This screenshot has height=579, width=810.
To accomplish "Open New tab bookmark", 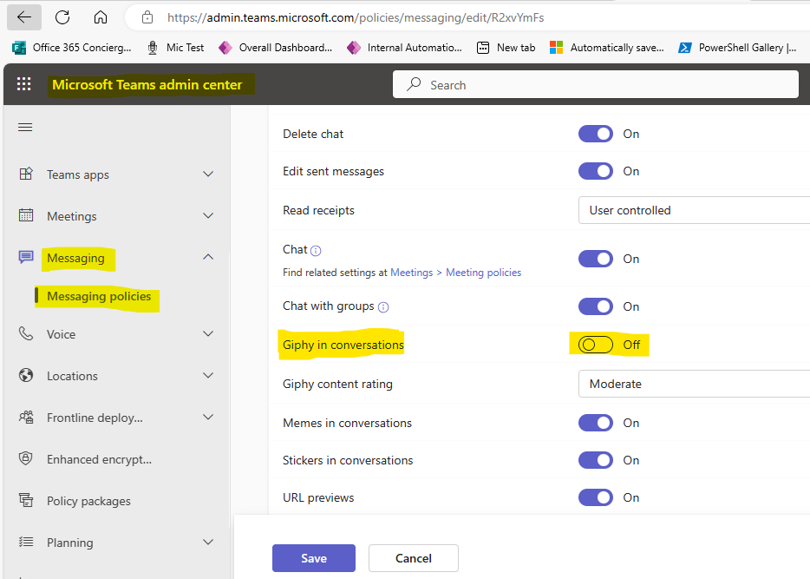I will 506,48.
